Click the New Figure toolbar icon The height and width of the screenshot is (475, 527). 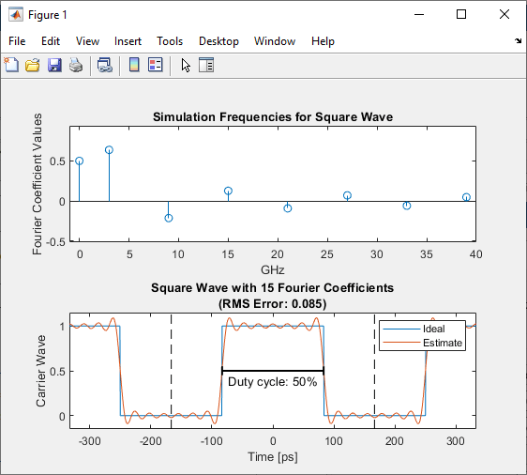(x=11, y=65)
